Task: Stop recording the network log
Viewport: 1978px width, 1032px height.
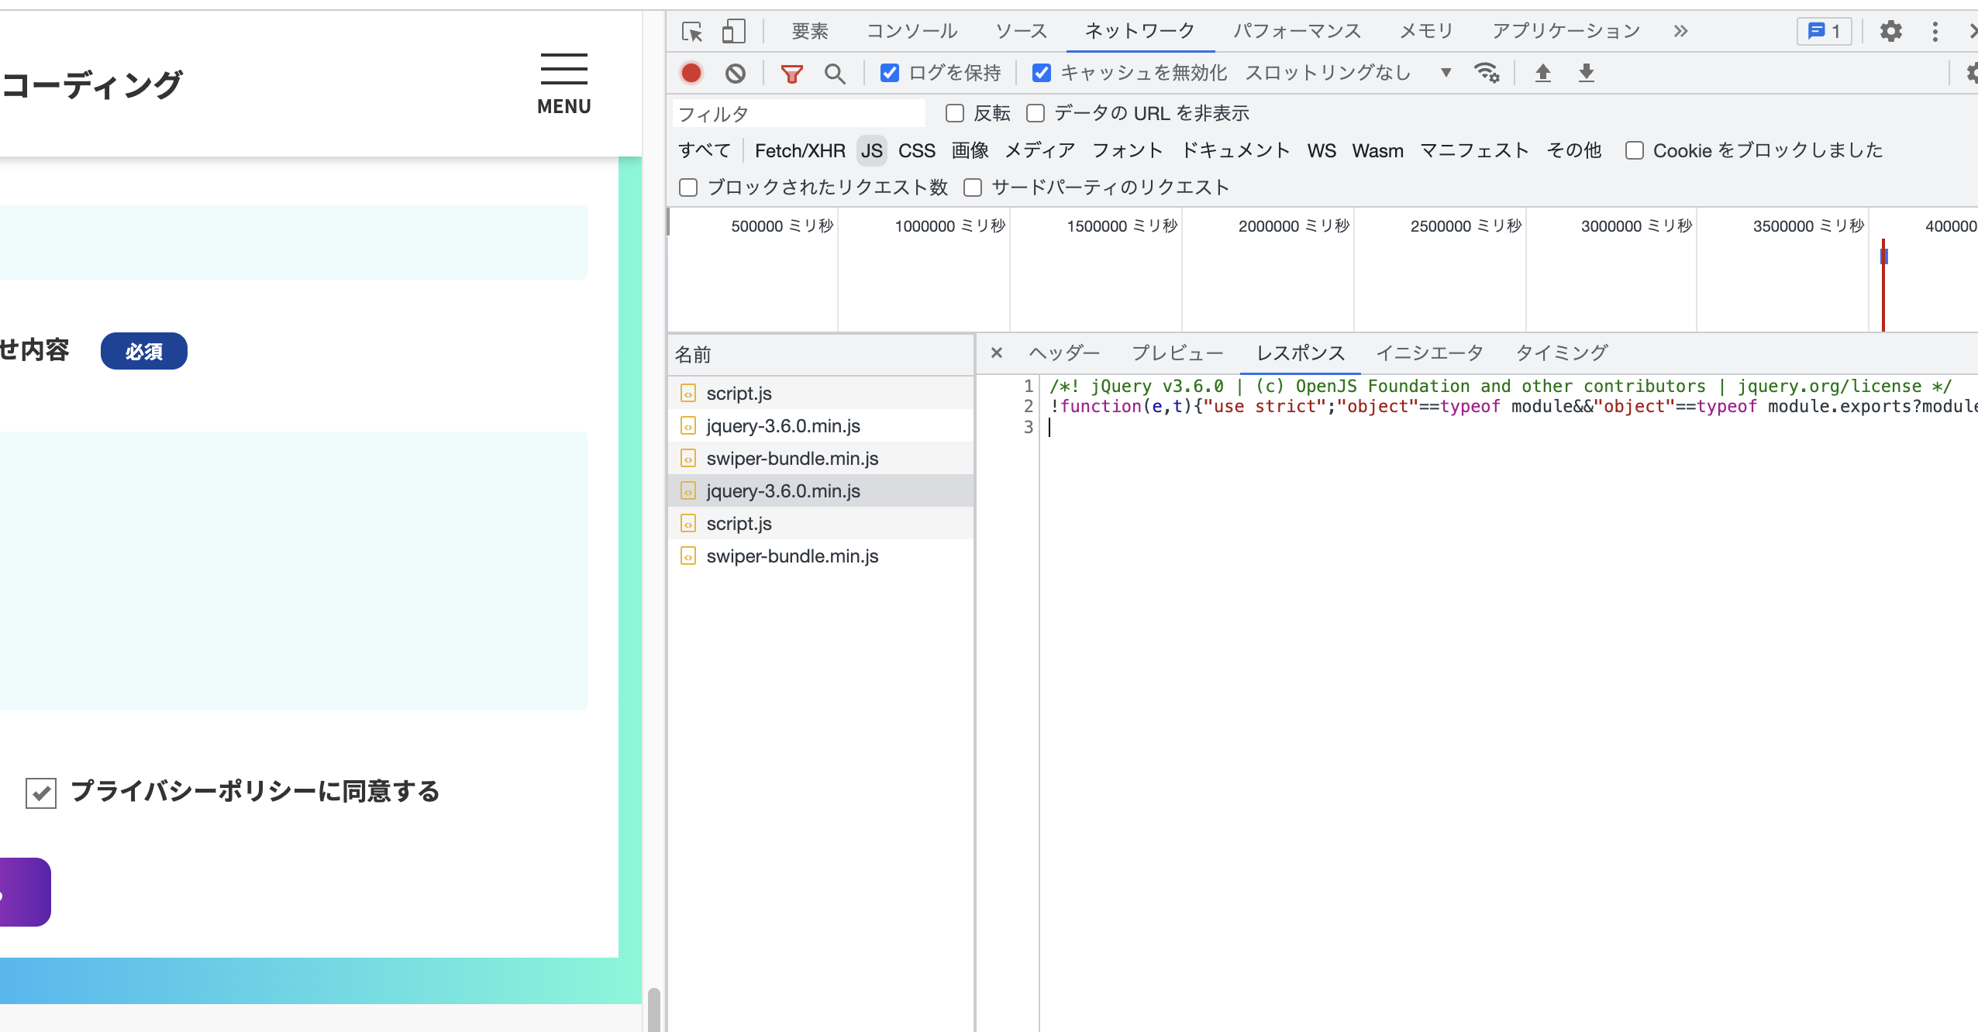Action: (x=691, y=74)
